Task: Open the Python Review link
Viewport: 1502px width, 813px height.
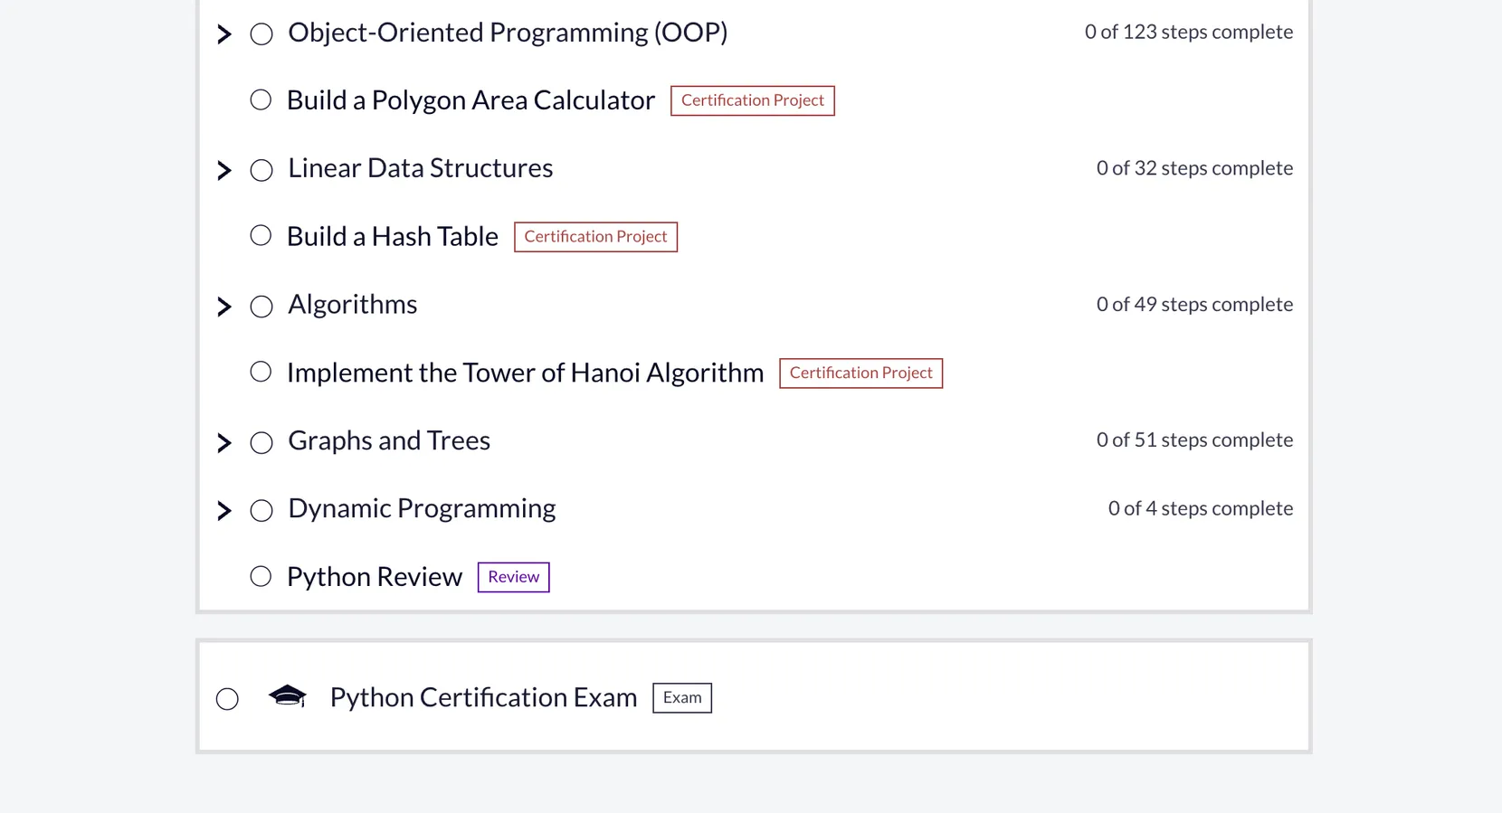Action: (375, 577)
